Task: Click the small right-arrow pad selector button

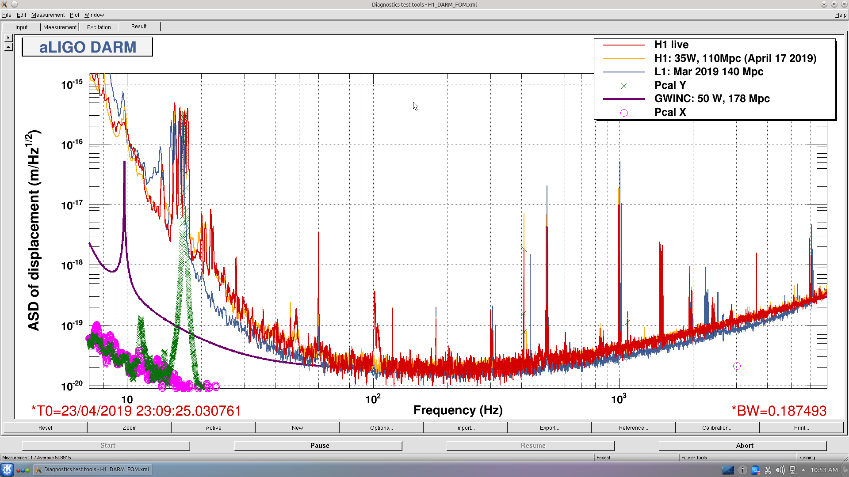Action: (x=8, y=38)
